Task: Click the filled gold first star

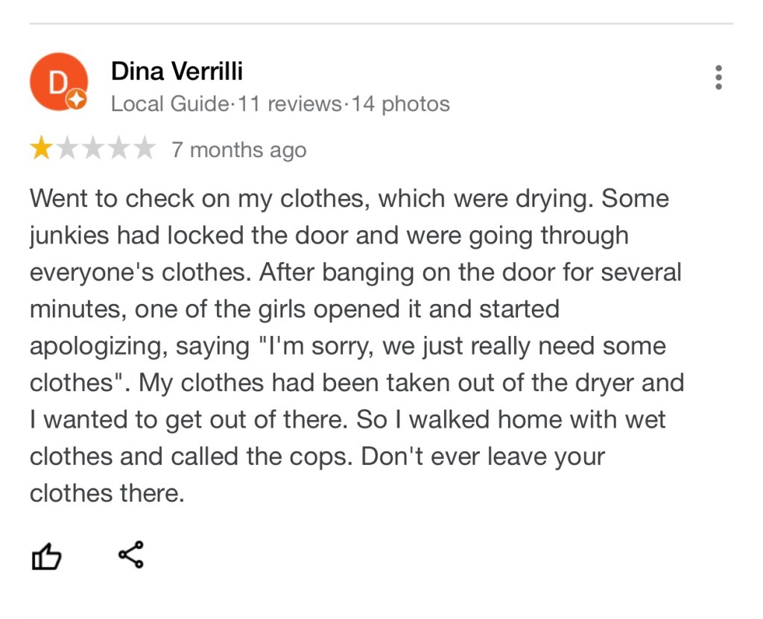Action: pyautogui.click(x=40, y=150)
